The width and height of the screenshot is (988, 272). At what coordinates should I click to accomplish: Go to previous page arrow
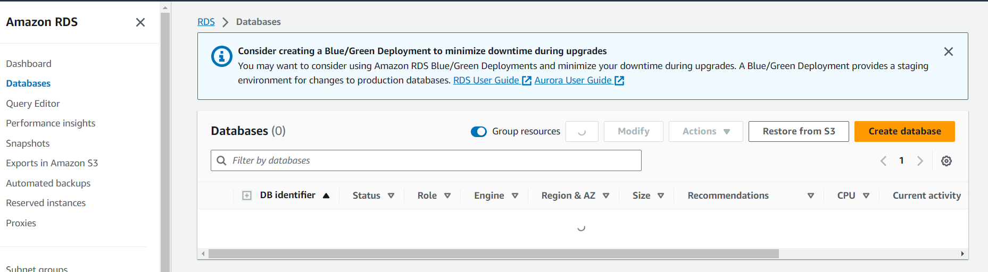coord(883,161)
